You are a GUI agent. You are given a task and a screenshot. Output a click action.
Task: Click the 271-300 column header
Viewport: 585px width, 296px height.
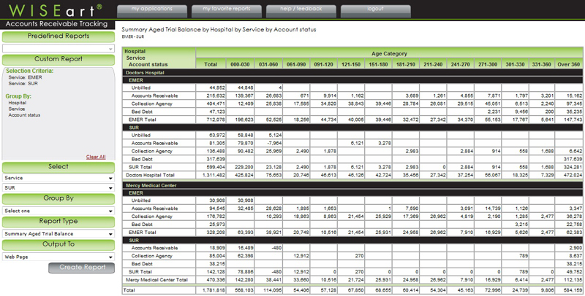[488, 64]
